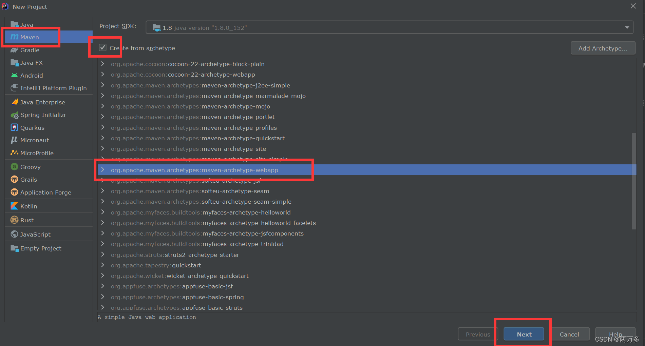Click the JavaScript globe icon
The image size is (645, 346).
[14, 234]
